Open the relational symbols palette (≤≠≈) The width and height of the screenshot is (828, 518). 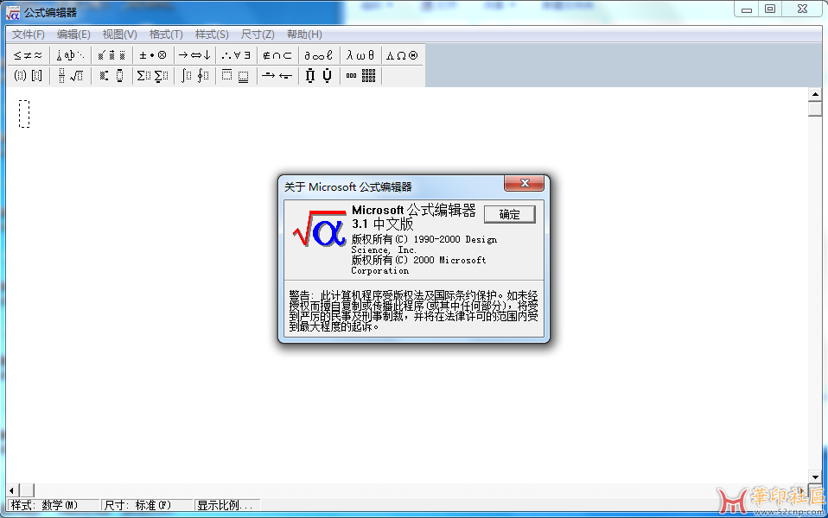28,55
